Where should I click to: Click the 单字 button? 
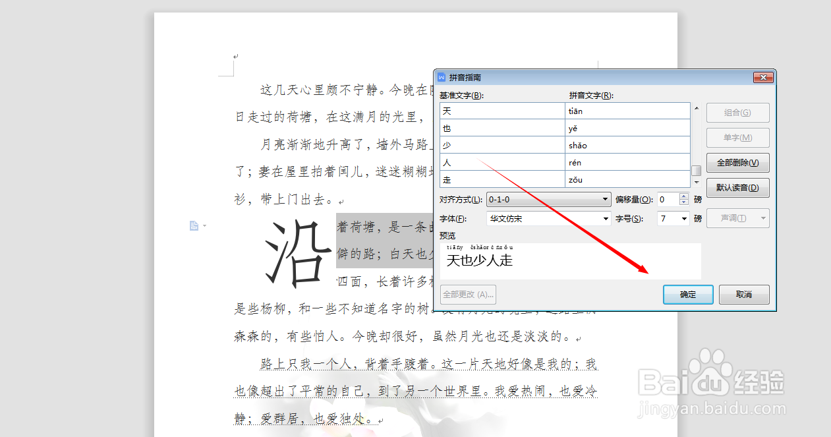tap(737, 138)
